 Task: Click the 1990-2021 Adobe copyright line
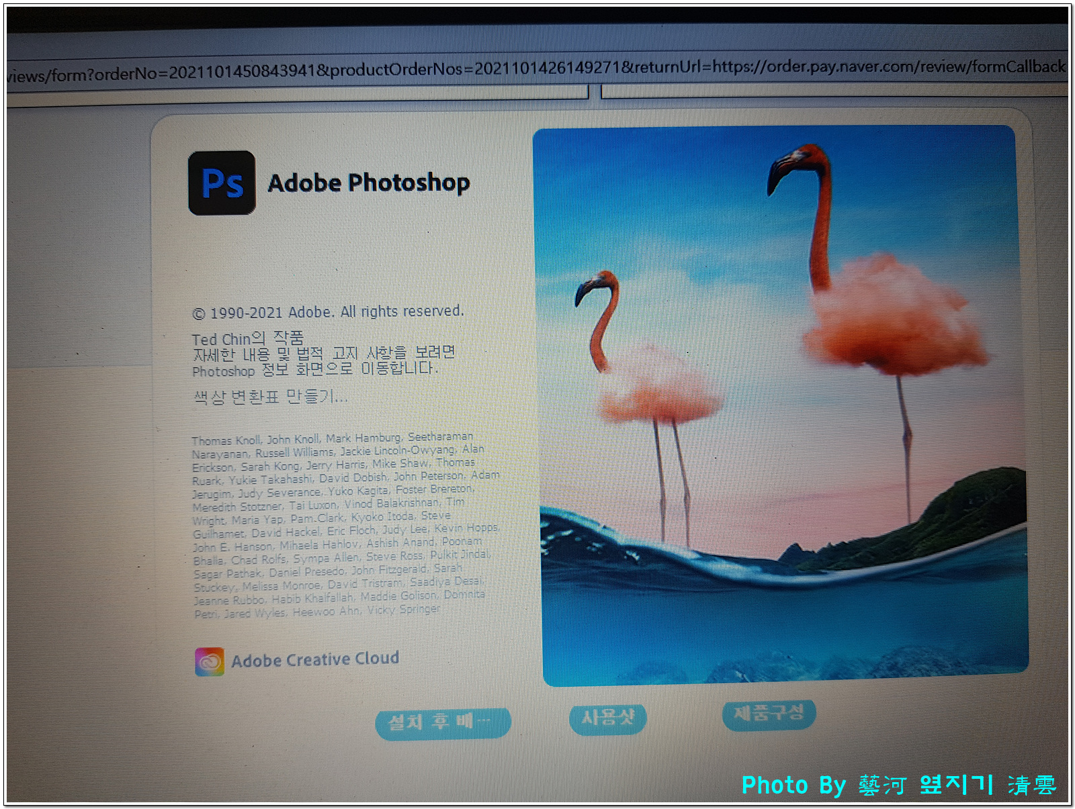click(329, 312)
